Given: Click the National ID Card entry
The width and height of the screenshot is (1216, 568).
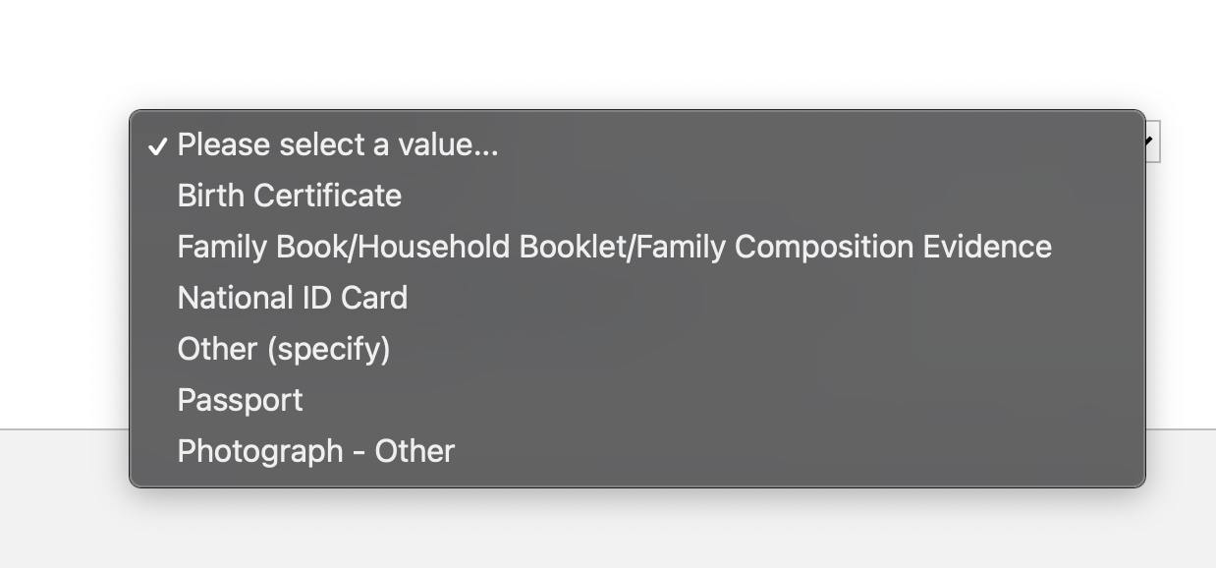Looking at the screenshot, I should tap(292, 298).
